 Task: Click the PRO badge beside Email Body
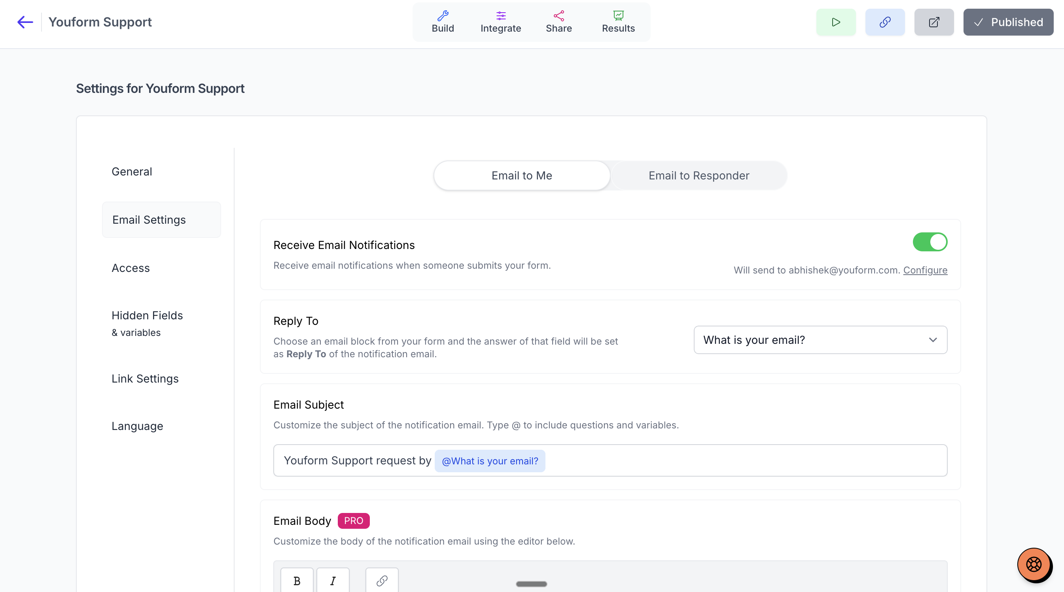tap(353, 520)
